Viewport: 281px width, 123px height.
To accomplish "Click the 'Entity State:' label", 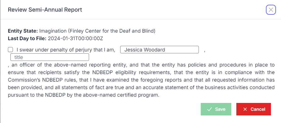I will click(23, 31).
